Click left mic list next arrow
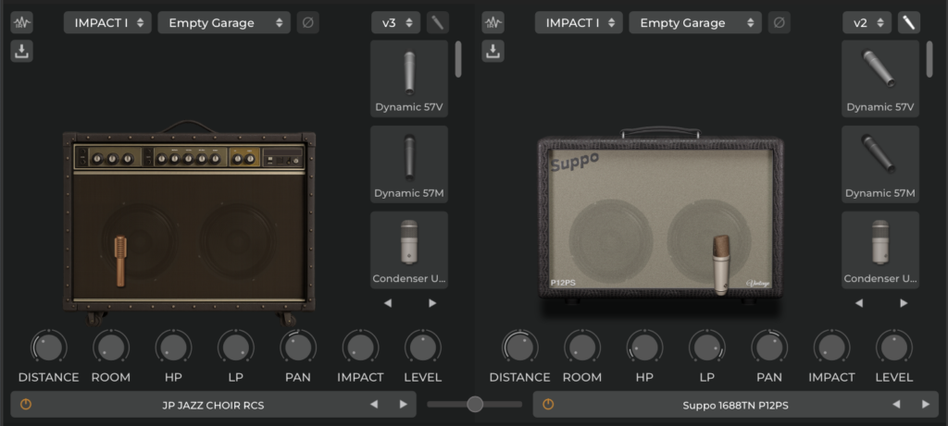This screenshot has height=426, width=948. click(432, 303)
